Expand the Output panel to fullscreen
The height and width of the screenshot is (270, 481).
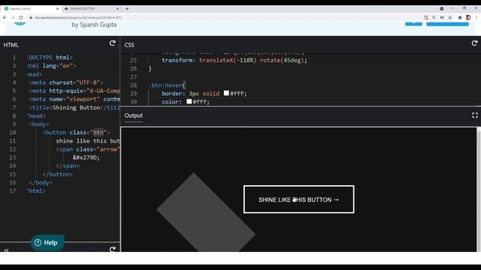[x=474, y=115]
